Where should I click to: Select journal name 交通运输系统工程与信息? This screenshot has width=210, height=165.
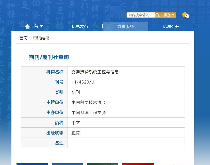(x=95, y=72)
